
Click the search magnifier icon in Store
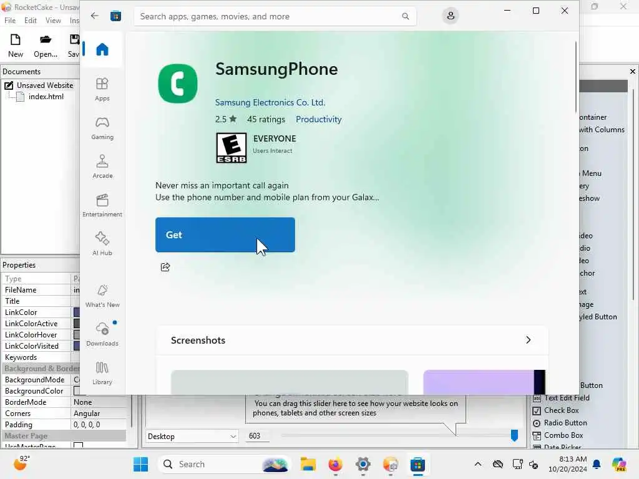pos(405,16)
